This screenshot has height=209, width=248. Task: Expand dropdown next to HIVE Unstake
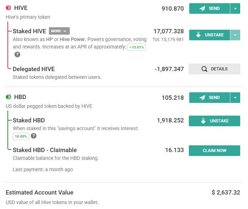click(x=235, y=35)
